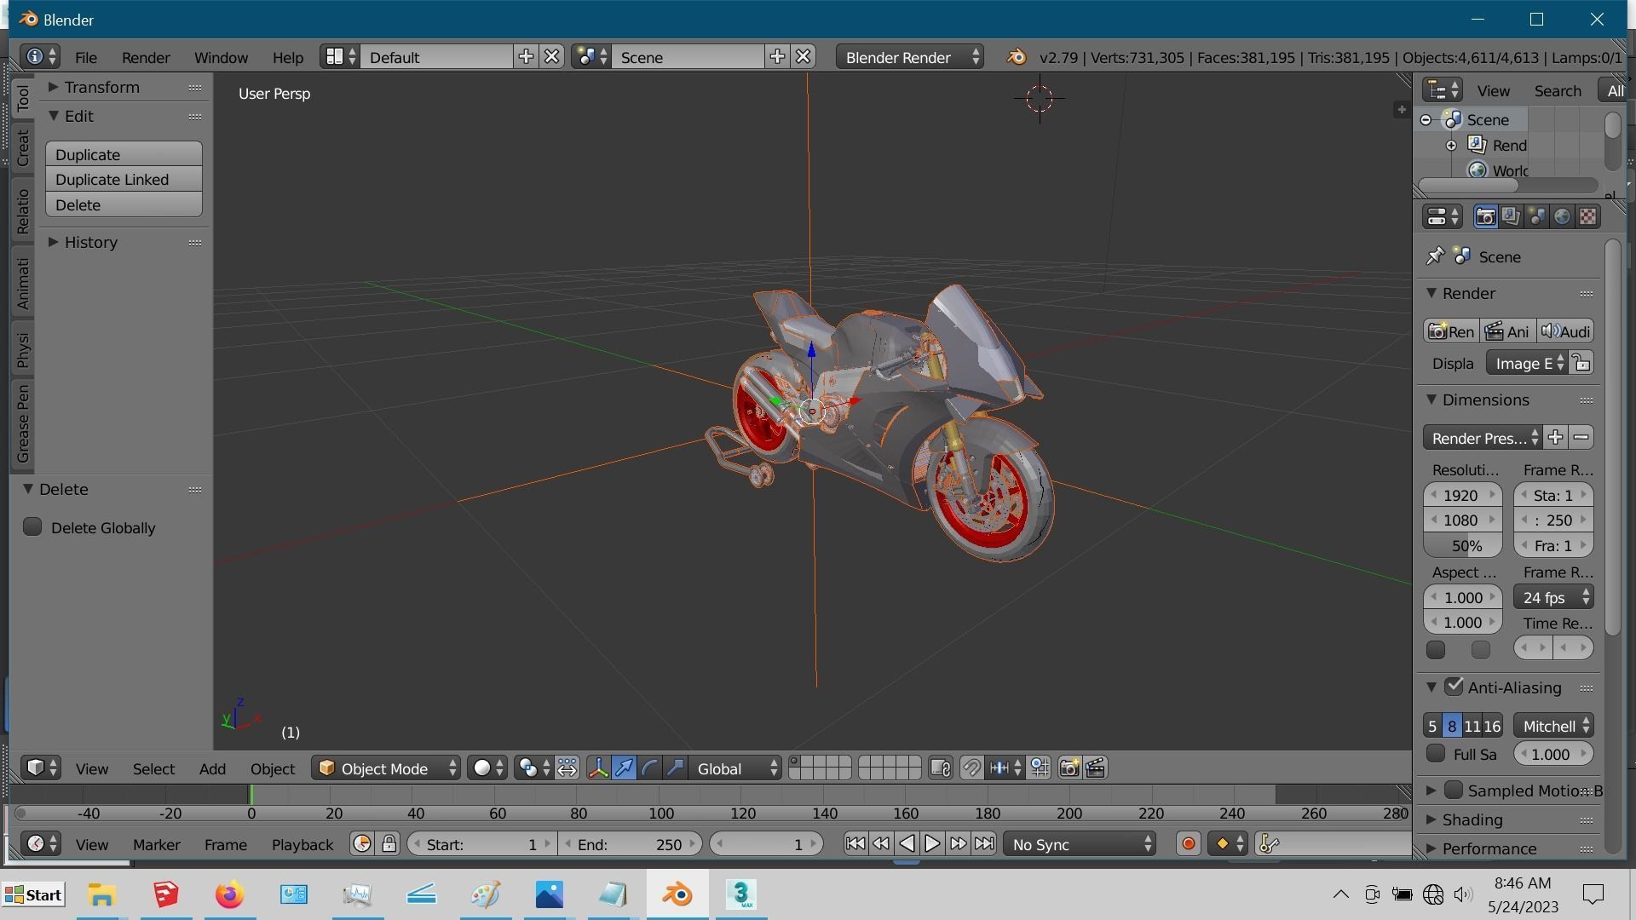Toggle the 3D manipulator widget axes icon
1636x920 pixels.
click(x=598, y=768)
